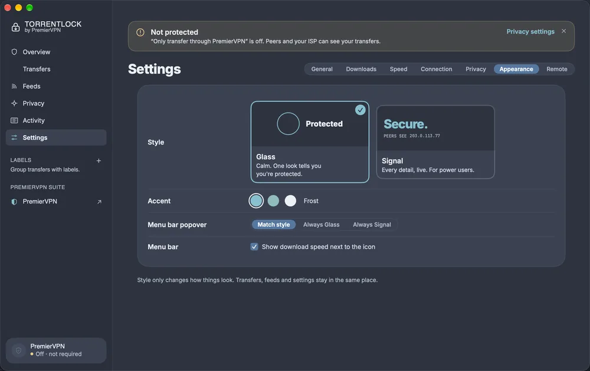The height and width of the screenshot is (371, 590).
Task: Click the shield icon in VPN status card
Action: tap(18, 351)
